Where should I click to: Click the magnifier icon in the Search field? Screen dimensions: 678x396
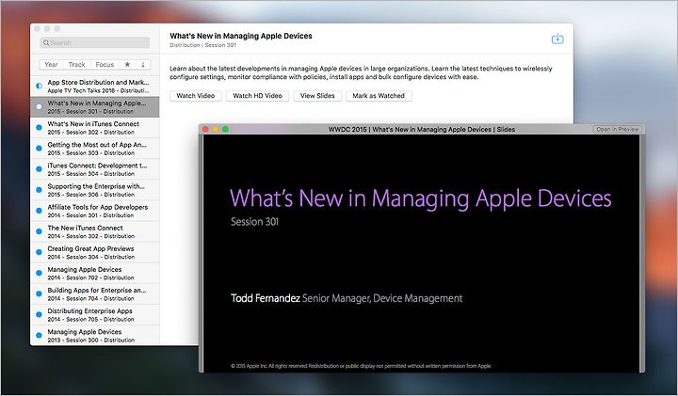[x=46, y=42]
